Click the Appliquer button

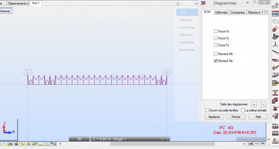(x=214, y=117)
